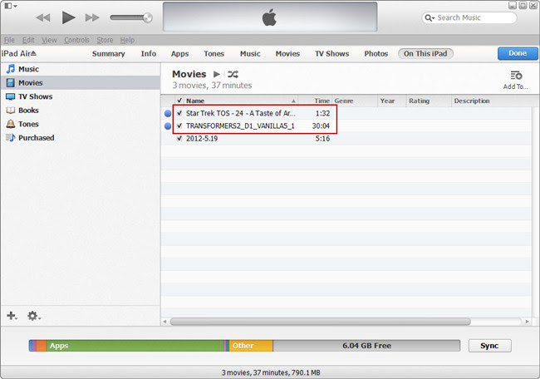This screenshot has width=540, height=379.
Task: Open the Help menu
Action: pyautogui.click(x=127, y=40)
